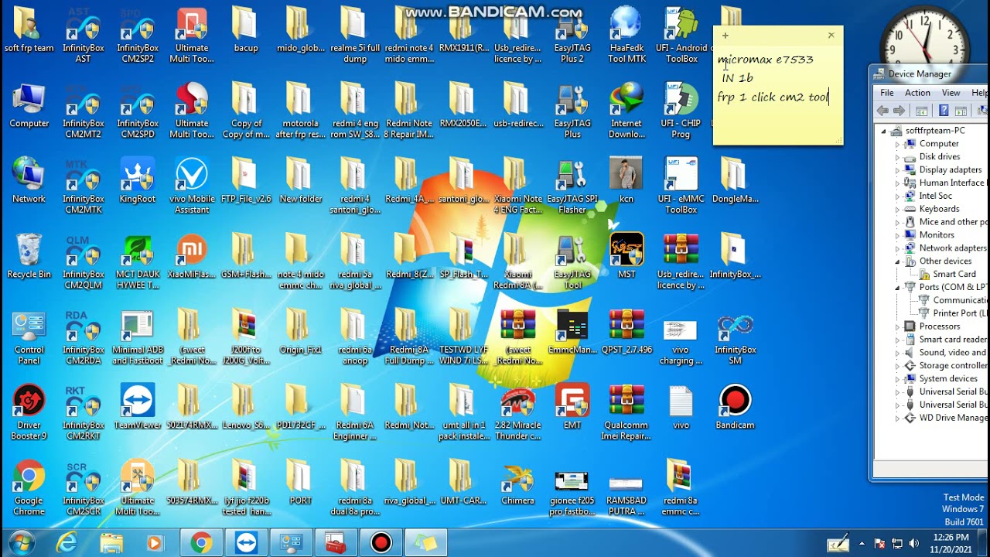This screenshot has height=557, width=990.
Task: Expand Keyboards node in Device Manager
Action: pyautogui.click(x=898, y=209)
